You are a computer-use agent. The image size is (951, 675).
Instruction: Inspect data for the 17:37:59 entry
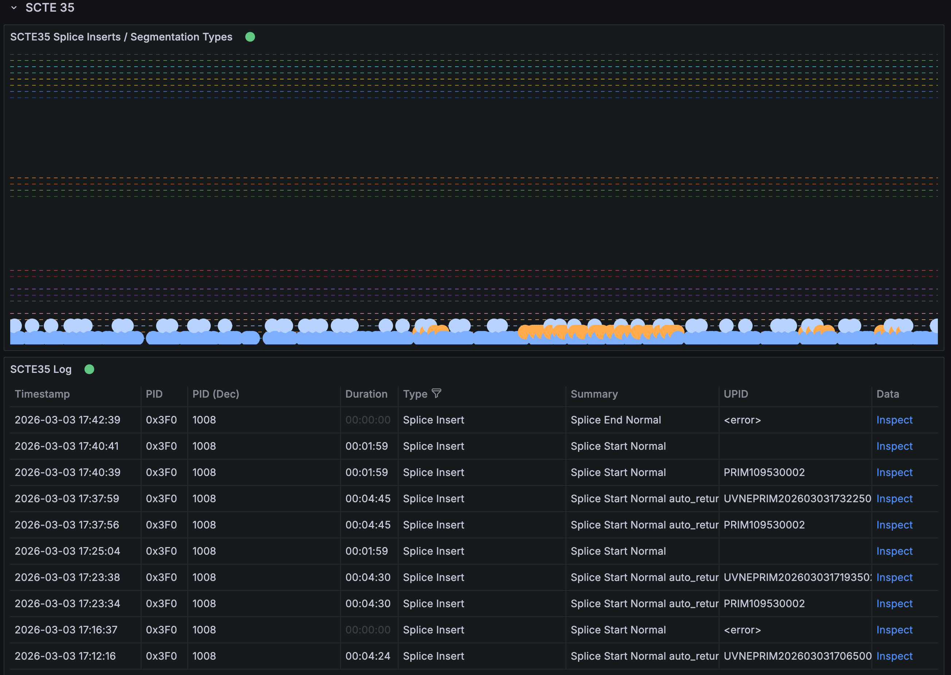(x=894, y=498)
